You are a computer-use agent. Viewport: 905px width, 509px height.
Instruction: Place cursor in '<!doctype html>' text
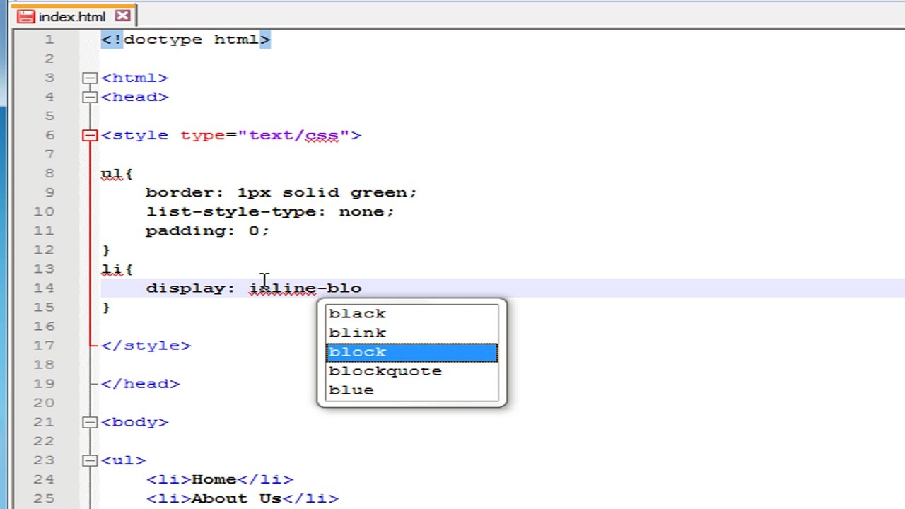pos(186,40)
